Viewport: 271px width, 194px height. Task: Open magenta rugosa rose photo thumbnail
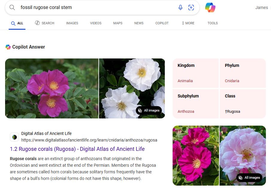52,88
